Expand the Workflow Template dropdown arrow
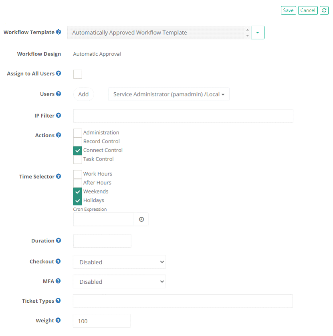Image resolution: width=333 pixels, height=336 pixels. 257,33
